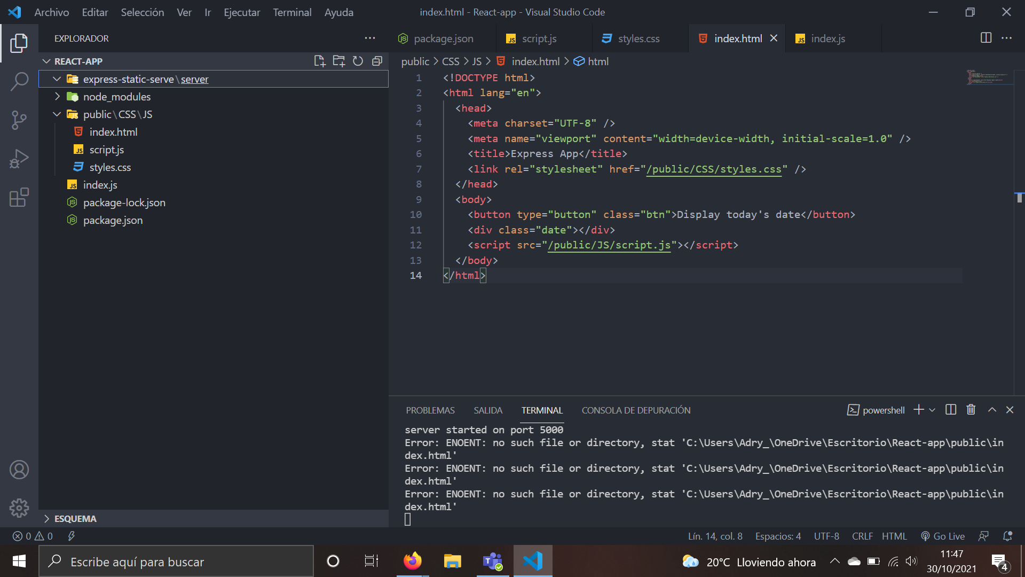Switch to the styles.css editor tab
1025x577 pixels.
click(640, 38)
